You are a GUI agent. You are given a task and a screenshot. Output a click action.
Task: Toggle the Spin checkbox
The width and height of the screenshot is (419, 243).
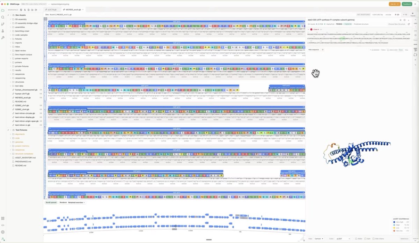365,239
